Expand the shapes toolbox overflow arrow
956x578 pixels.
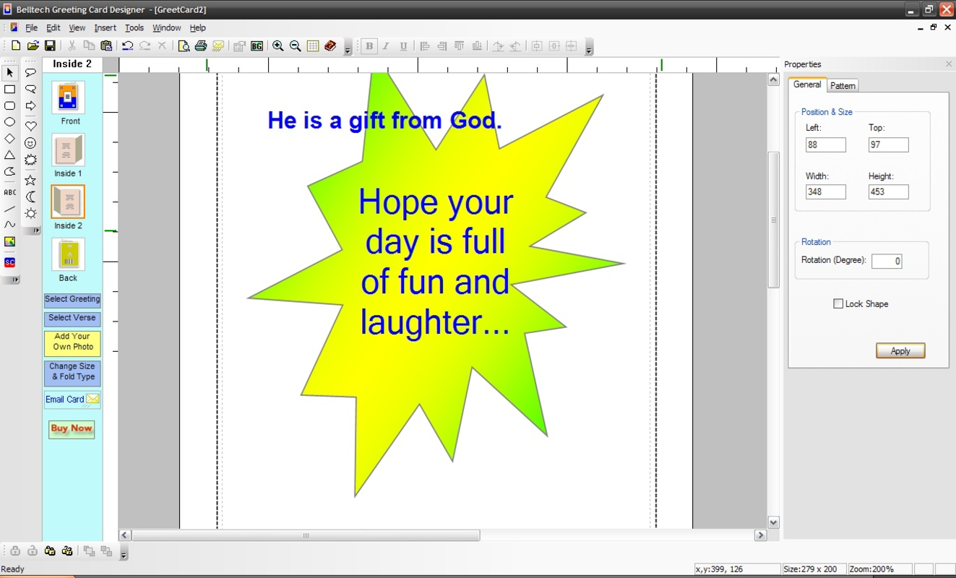click(x=33, y=230)
